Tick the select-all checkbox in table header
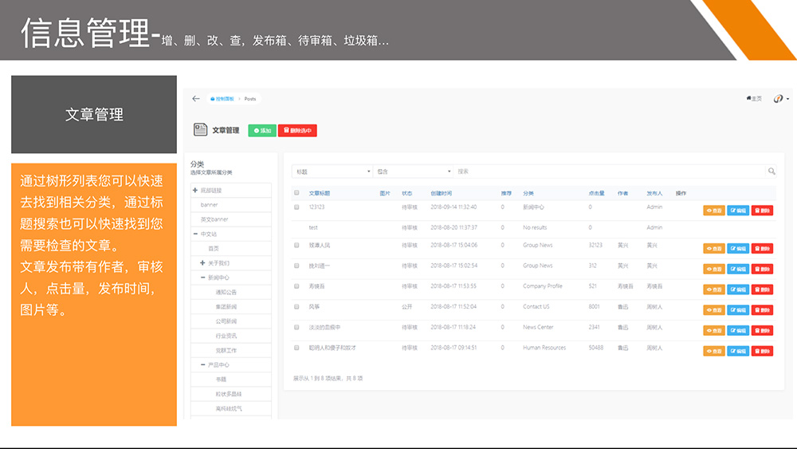This screenshot has height=449, width=797. click(297, 193)
